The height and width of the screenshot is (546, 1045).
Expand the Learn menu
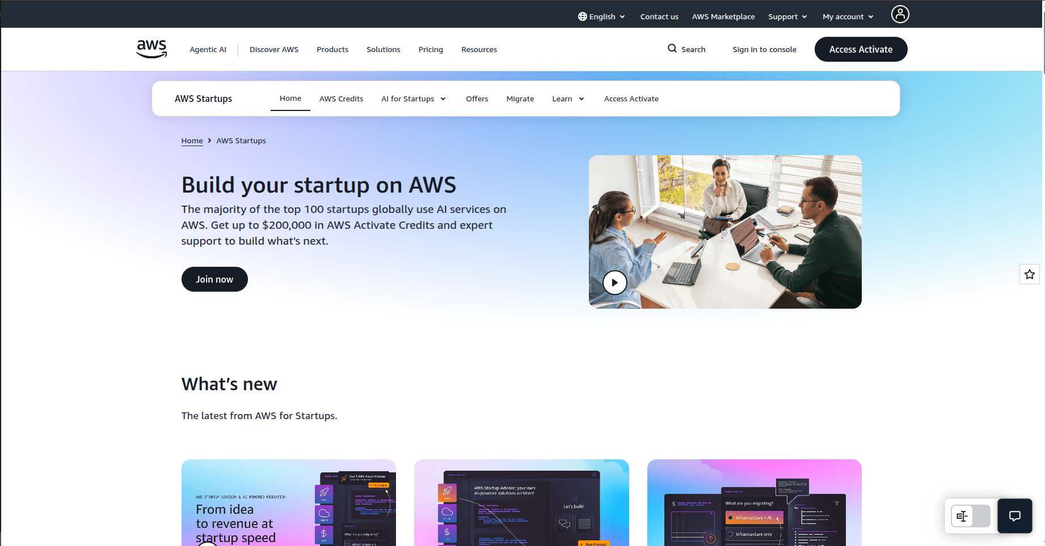point(568,99)
